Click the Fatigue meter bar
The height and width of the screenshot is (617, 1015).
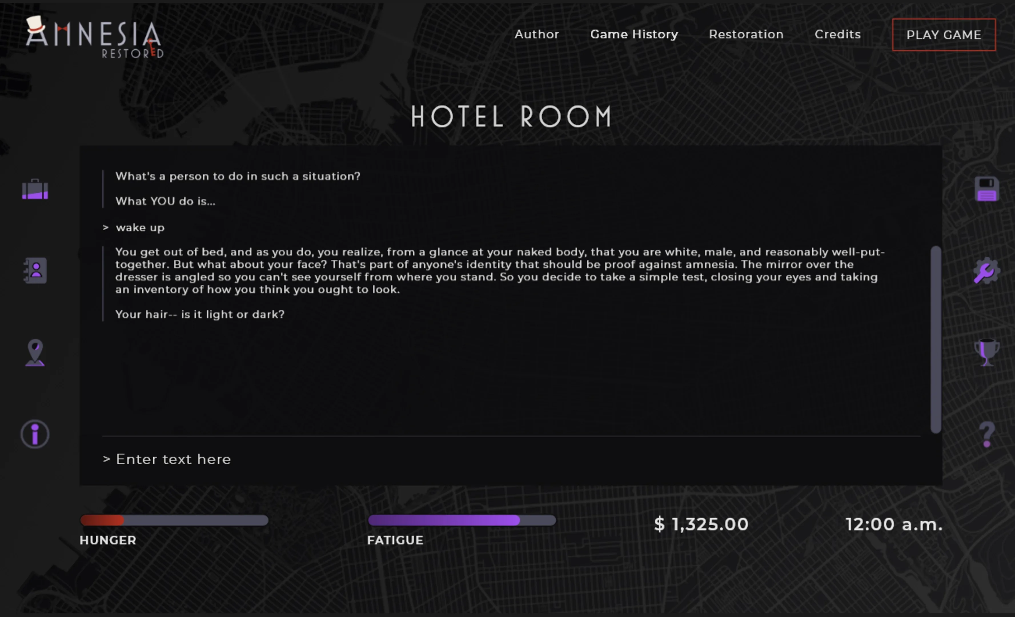click(x=462, y=520)
